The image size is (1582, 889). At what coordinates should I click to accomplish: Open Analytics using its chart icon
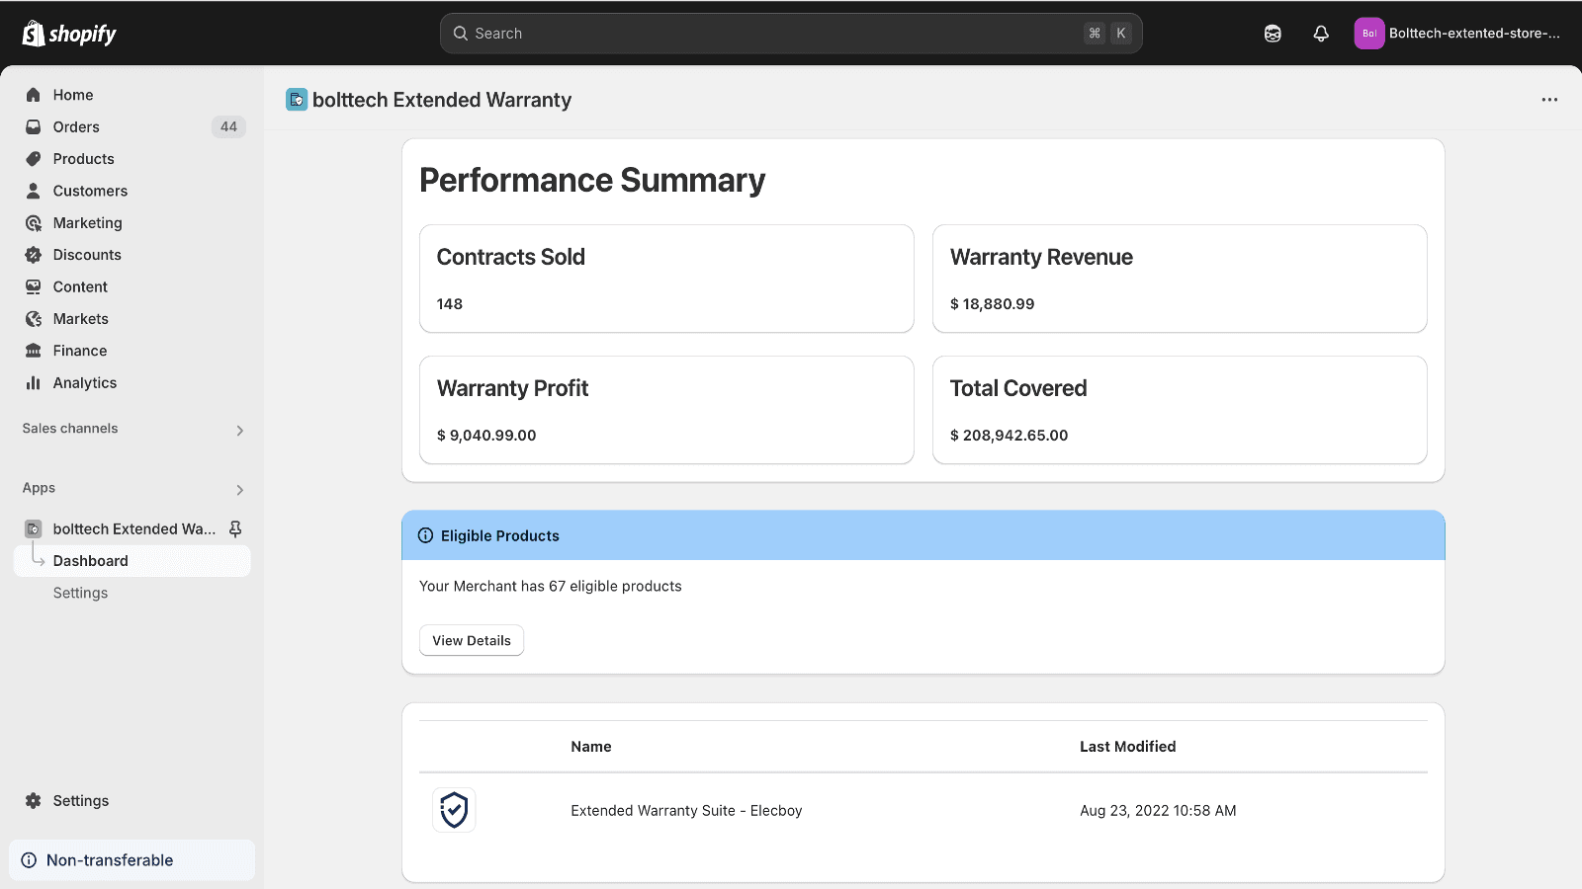pos(33,382)
